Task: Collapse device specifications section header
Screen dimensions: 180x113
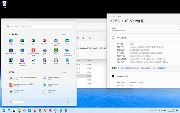Action: tap(145, 38)
